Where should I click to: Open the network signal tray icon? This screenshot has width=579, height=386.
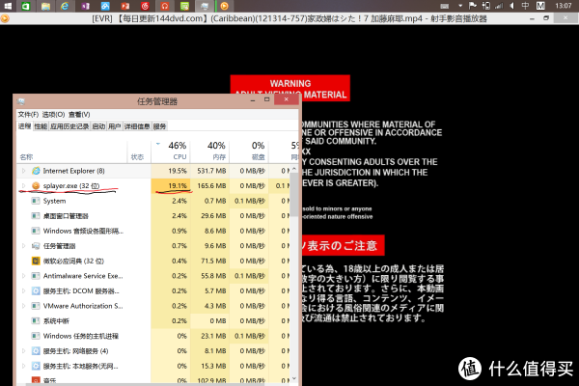[499, 6]
